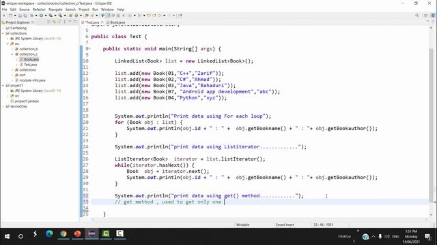Select module-info.java in the tree

30,80
